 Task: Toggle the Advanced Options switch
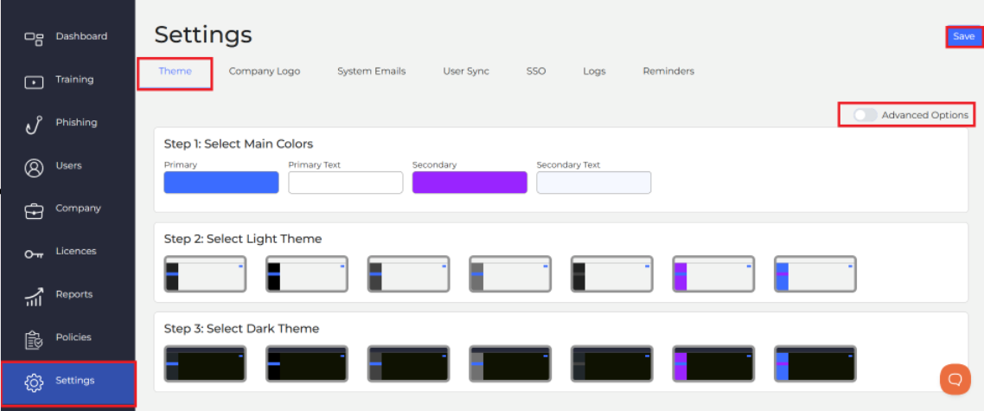[x=865, y=115]
